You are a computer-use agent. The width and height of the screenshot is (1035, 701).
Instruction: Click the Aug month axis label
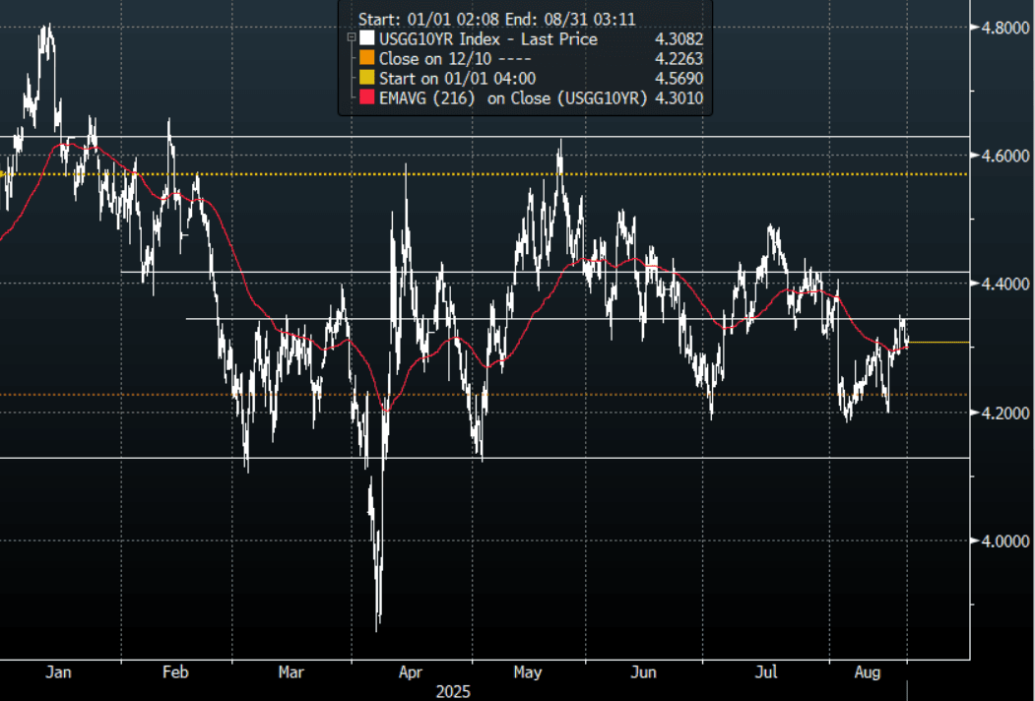868,672
